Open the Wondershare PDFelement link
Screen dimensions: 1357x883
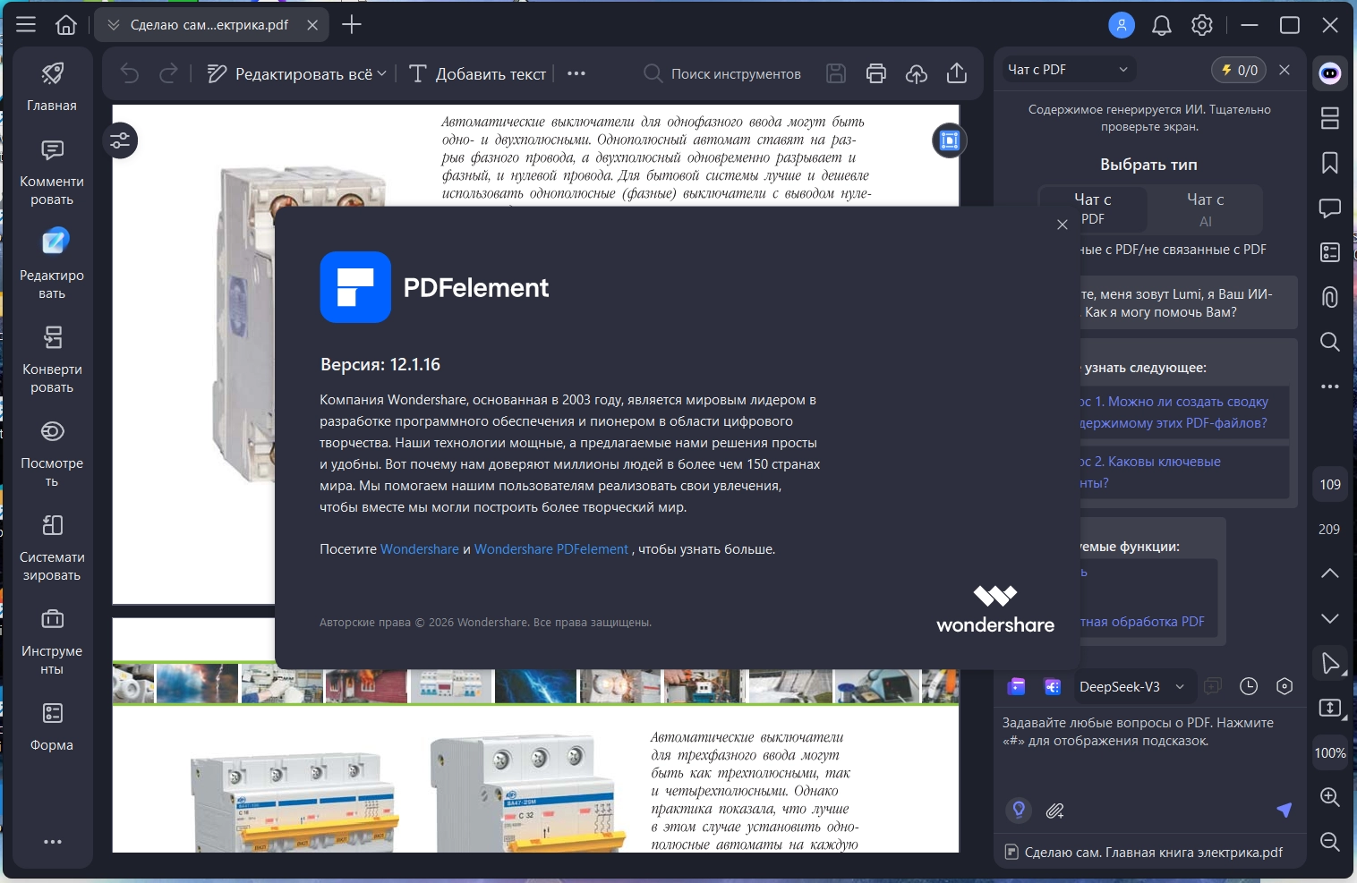click(551, 549)
